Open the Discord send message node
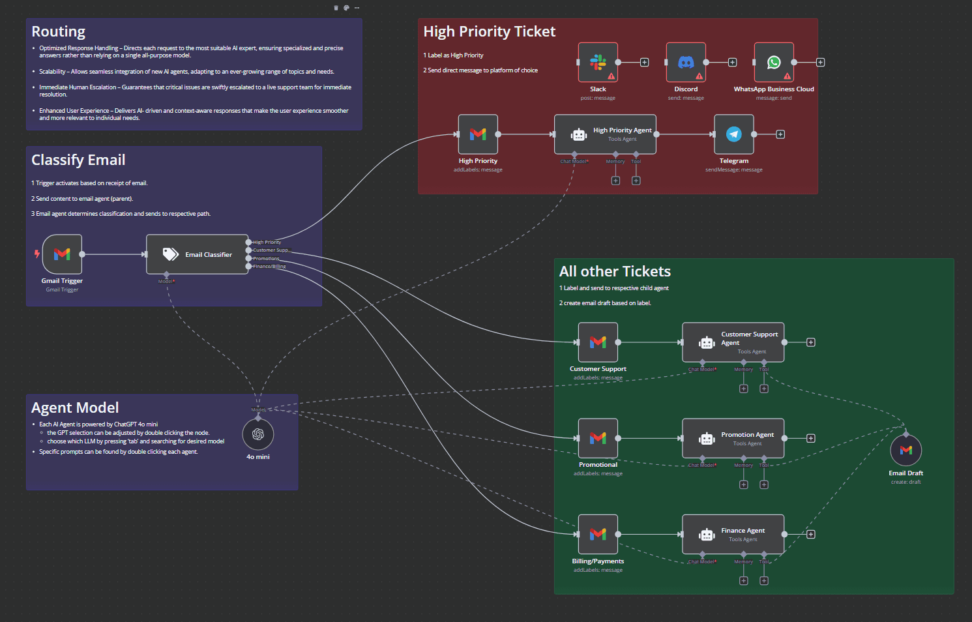Screen dimensions: 972x622 [x=685, y=62]
